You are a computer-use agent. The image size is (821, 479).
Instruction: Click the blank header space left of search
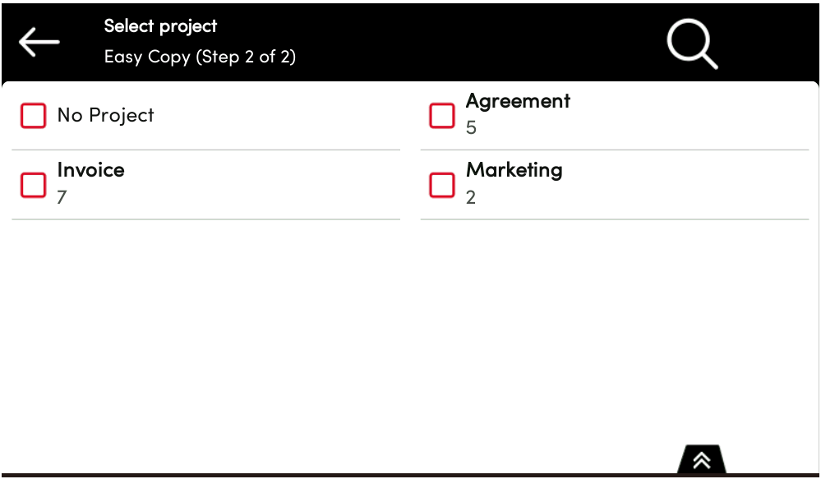pos(493,43)
